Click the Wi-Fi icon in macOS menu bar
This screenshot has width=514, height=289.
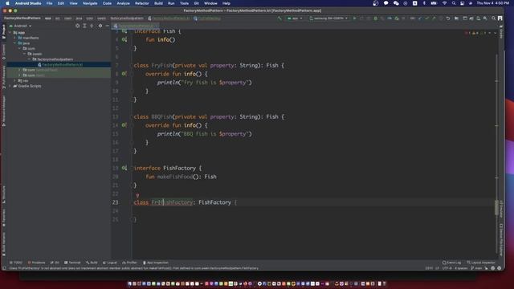(x=444, y=3)
